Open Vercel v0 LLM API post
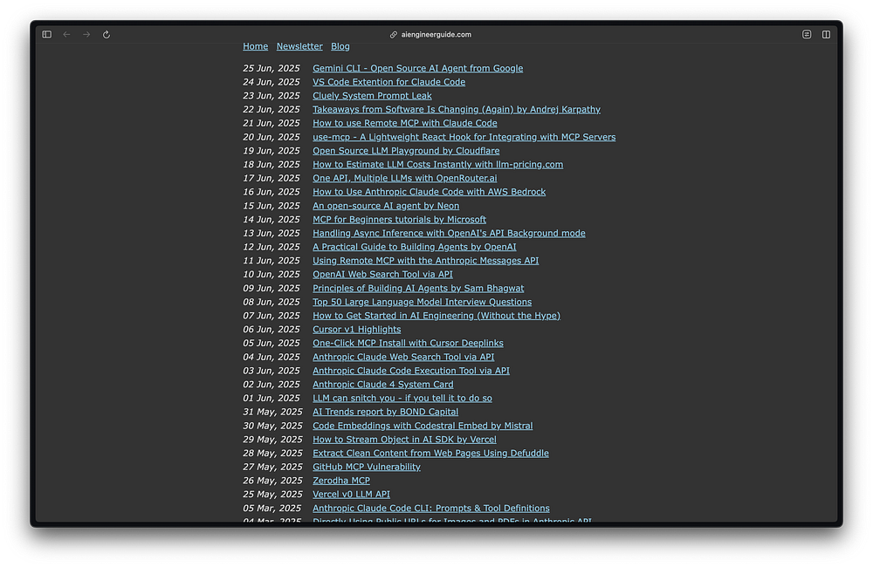873x567 pixels. pyautogui.click(x=351, y=495)
